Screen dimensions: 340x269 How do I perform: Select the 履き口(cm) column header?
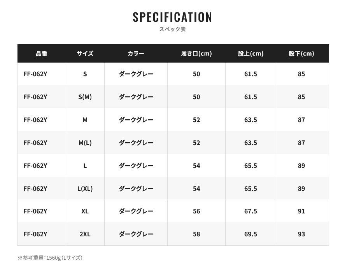point(196,53)
